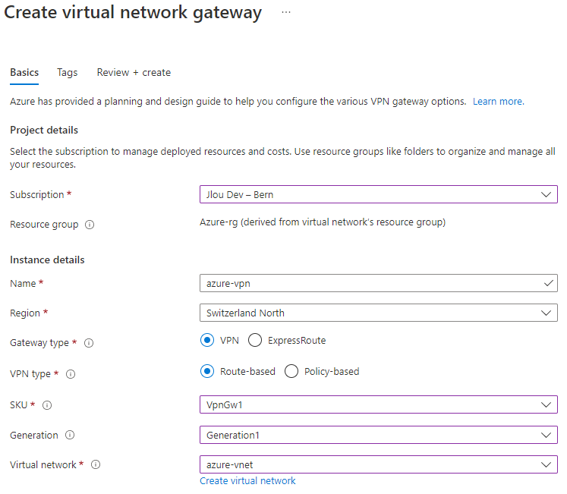Show Generation info icon
Viewport: 567px width, 494px height.
[x=70, y=435]
